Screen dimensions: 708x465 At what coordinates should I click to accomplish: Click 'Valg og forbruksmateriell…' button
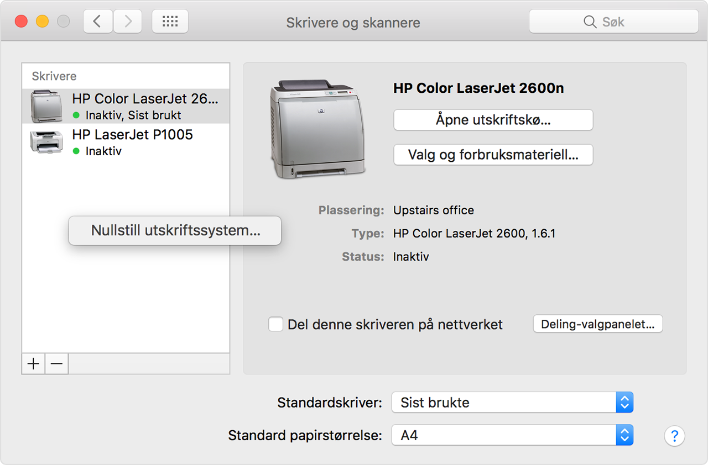coord(493,155)
